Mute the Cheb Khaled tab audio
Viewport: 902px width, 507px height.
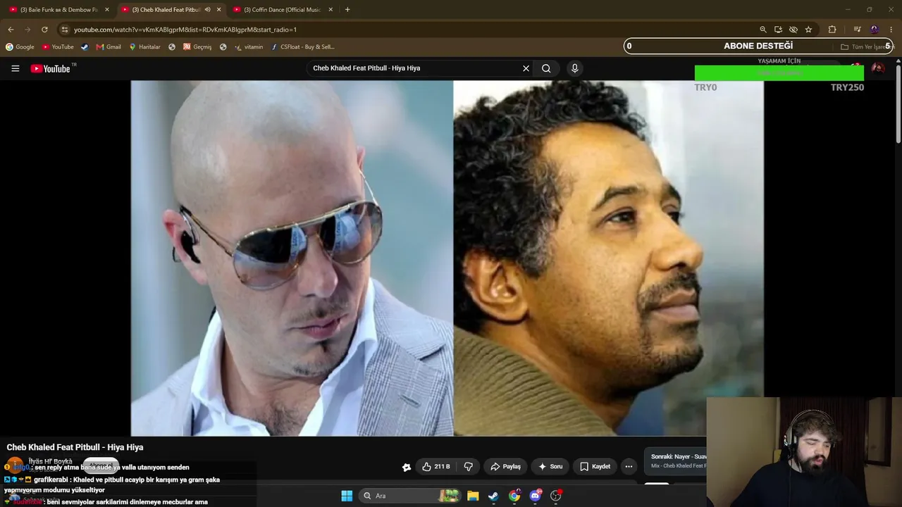click(x=207, y=10)
